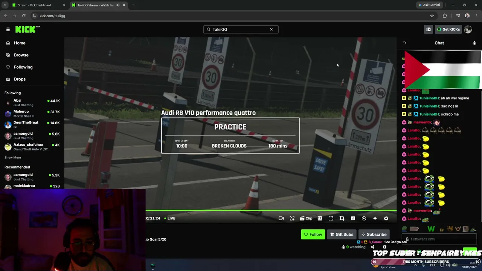The height and width of the screenshot is (271, 482).
Task: Click the stream camera icon in player
Action: coord(281,218)
